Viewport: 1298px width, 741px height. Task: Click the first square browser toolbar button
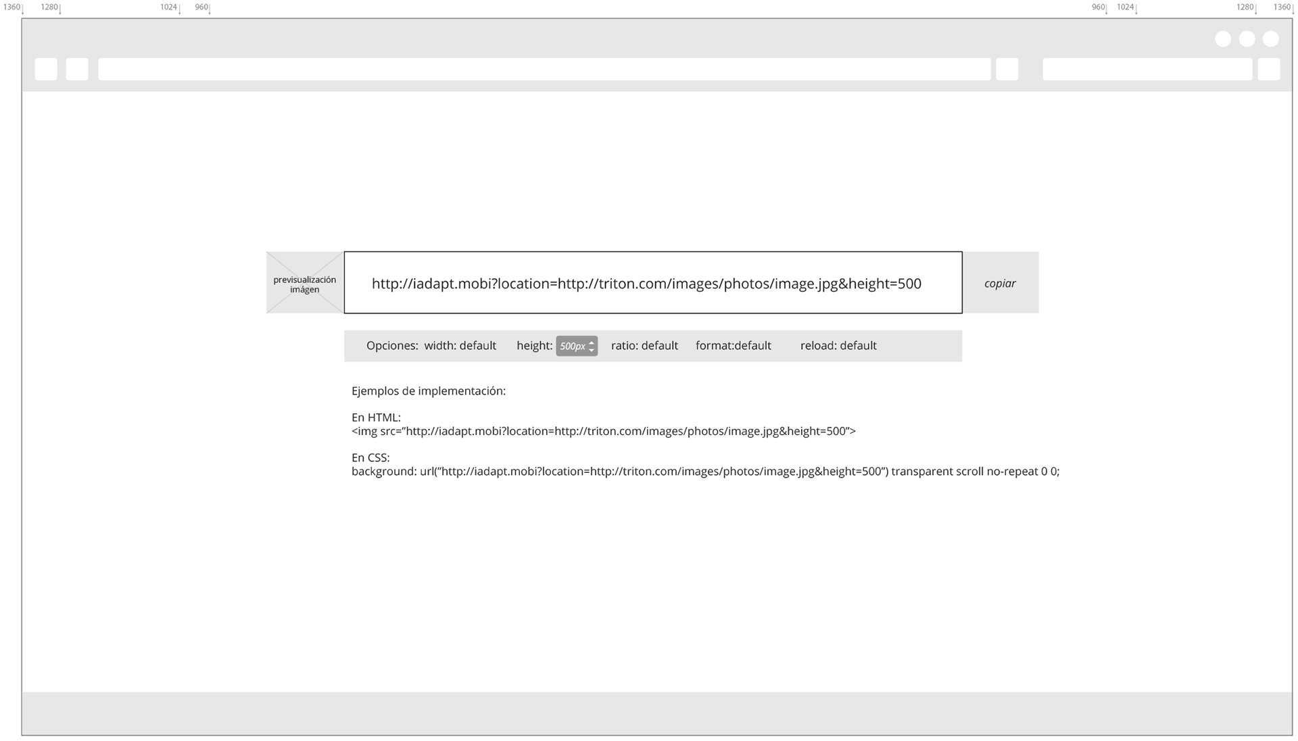pyautogui.click(x=46, y=69)
